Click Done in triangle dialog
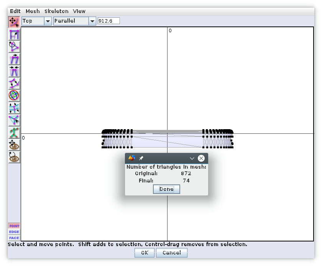Viewport: 322px width, 266px height. coord(166,189)
